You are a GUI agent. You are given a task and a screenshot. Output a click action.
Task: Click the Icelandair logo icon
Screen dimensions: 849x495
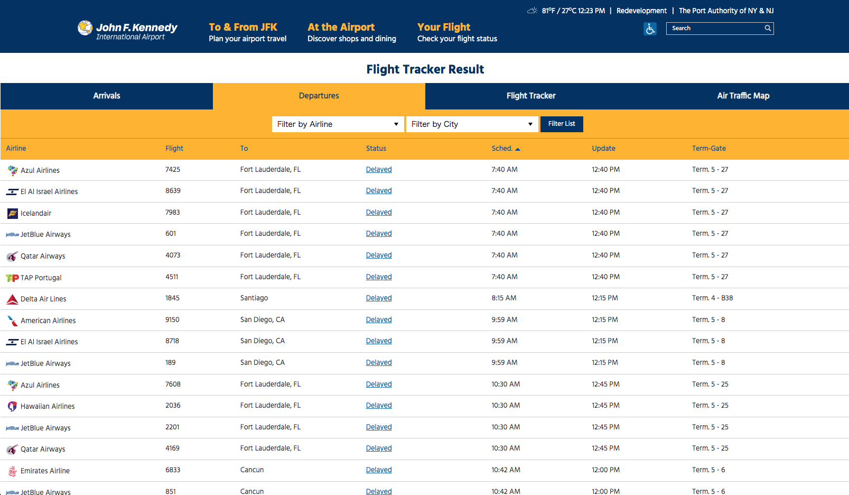pyautogui.click(x=13, y=214)
